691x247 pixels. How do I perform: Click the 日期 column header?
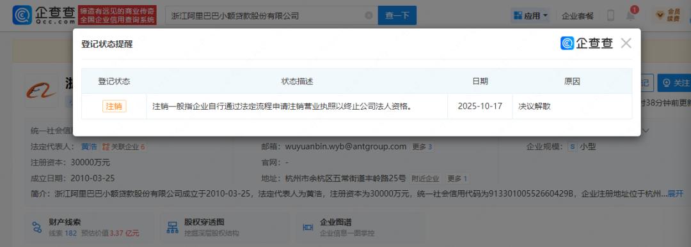point(480,81)
